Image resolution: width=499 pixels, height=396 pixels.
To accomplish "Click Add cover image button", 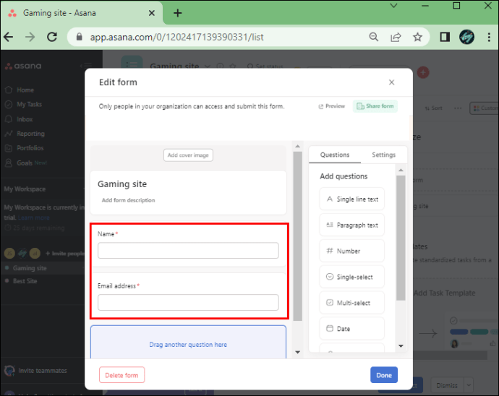I will tap(188, 155).
